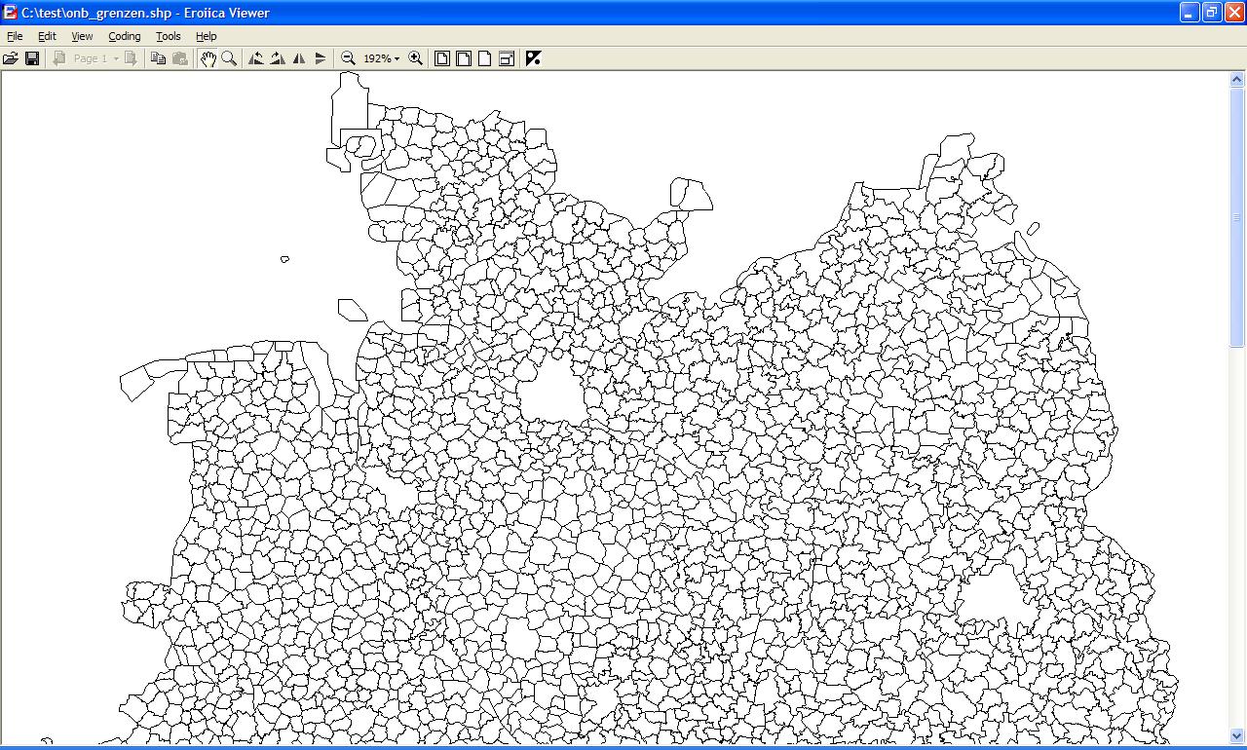The image size is (1247, 750).
Task: Flip the image horizontally
Action: (x=299, y=58)
